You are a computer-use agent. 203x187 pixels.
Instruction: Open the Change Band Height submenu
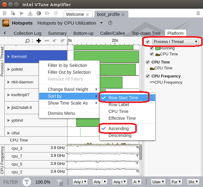coord(69,89)
